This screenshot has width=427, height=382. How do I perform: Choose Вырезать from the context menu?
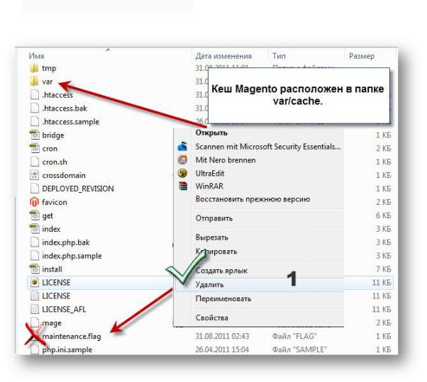click(212, 237)
